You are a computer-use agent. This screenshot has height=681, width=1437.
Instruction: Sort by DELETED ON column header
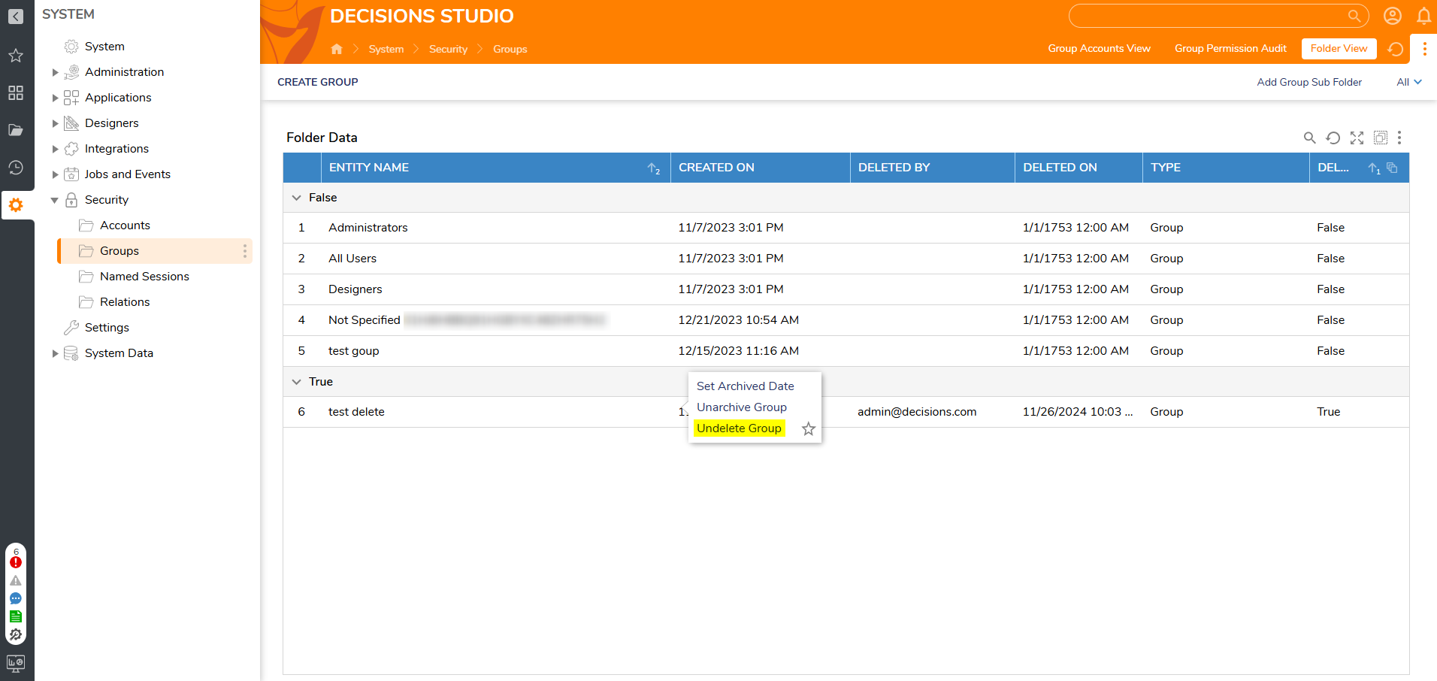click(x=1079, y=168)
